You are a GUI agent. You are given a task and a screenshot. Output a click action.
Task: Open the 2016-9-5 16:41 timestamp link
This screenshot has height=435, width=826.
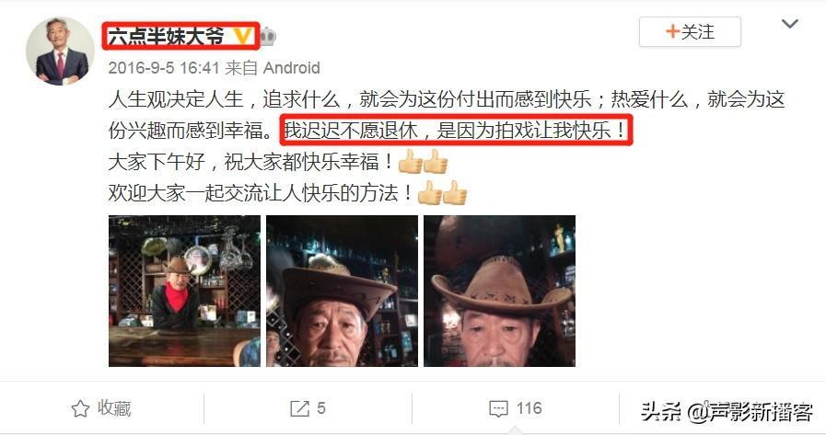click(x=164, y=68)
